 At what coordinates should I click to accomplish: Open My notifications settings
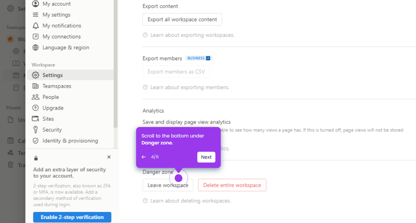pos(62,26)
